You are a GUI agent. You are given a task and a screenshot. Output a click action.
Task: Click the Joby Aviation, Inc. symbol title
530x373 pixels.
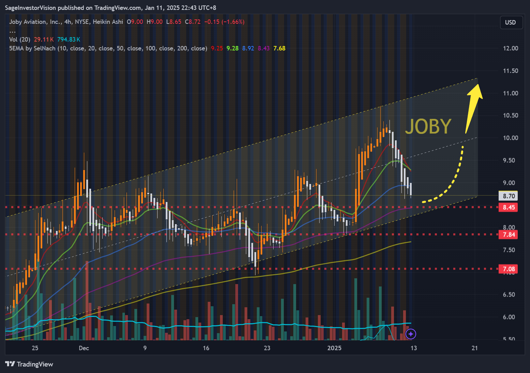tap(35, 22)
